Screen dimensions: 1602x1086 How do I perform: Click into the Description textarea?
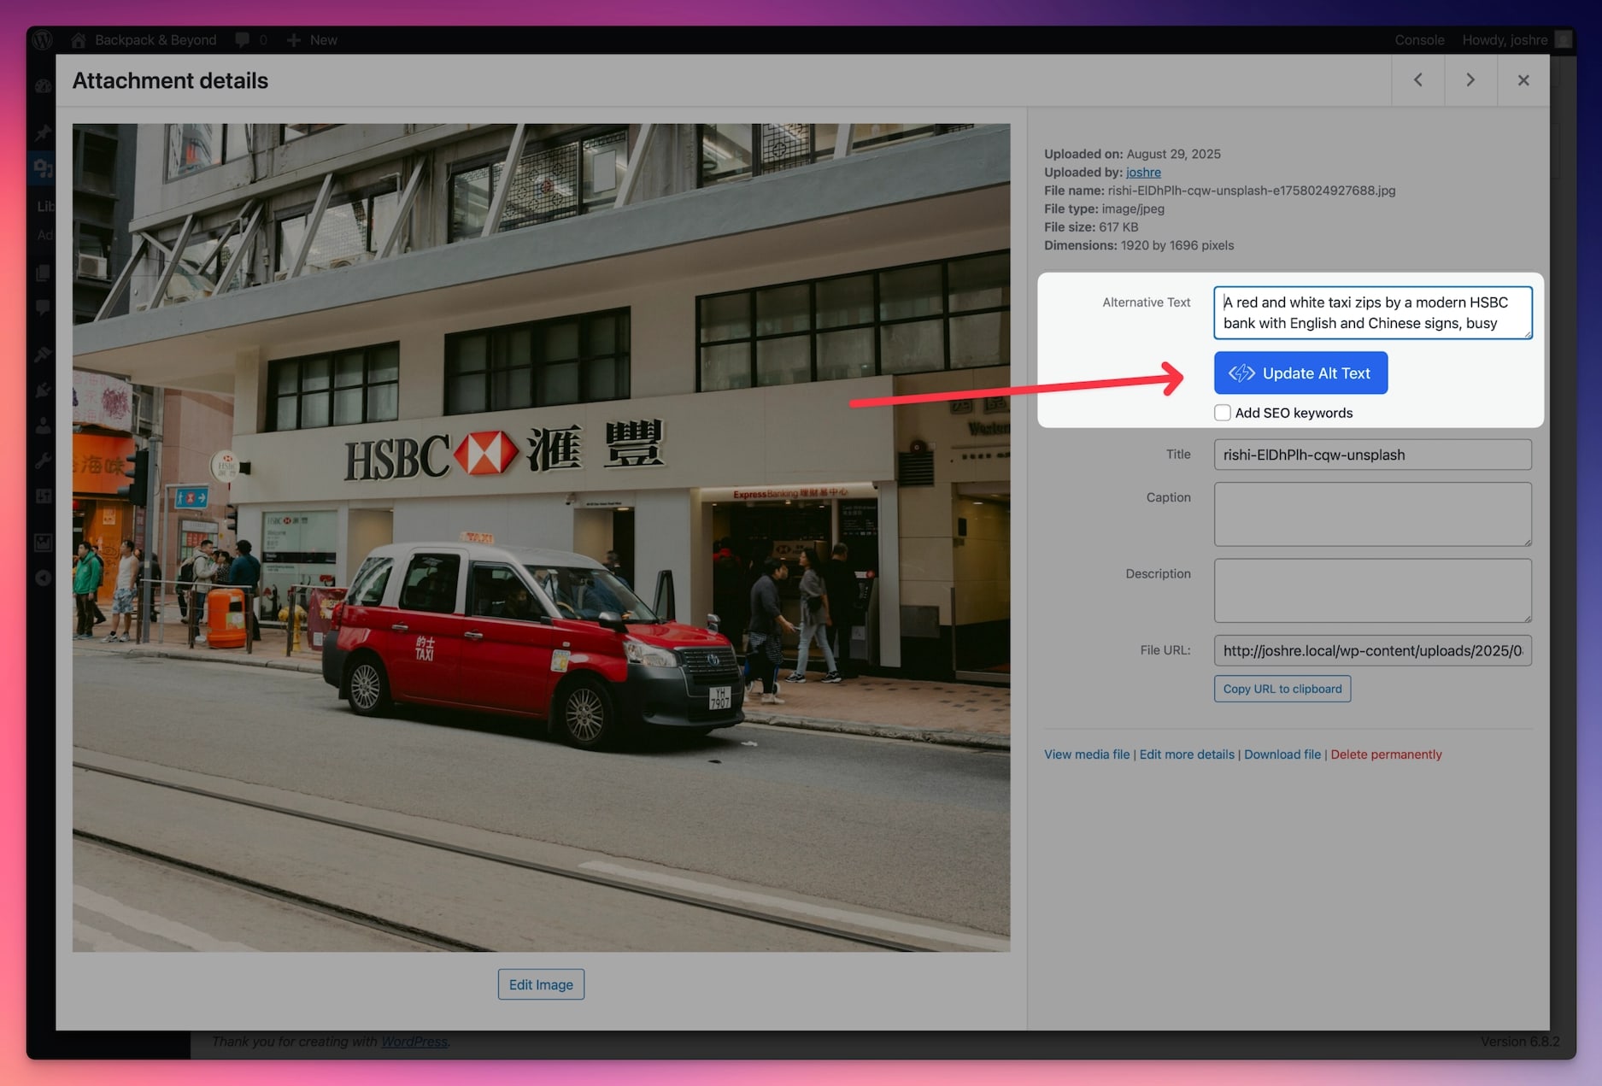1373,590
